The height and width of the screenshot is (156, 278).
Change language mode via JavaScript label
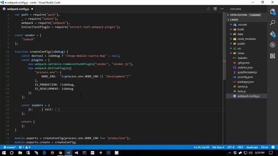coord(252,147)
